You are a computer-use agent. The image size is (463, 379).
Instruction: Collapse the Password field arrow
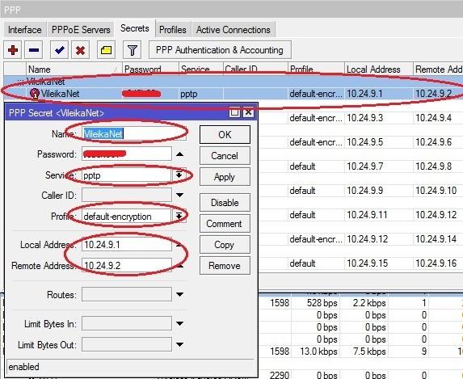pos(179,154)
